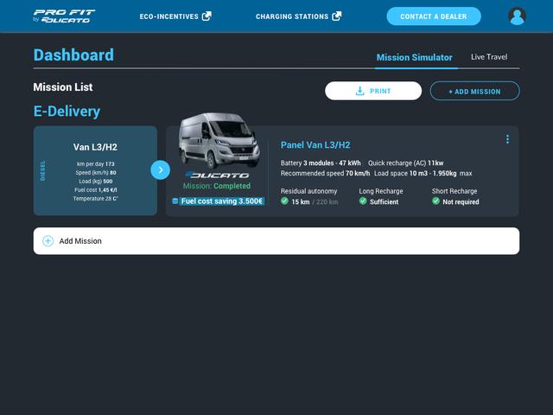Click the Charging Stations external link icon

tap(337, 16)
